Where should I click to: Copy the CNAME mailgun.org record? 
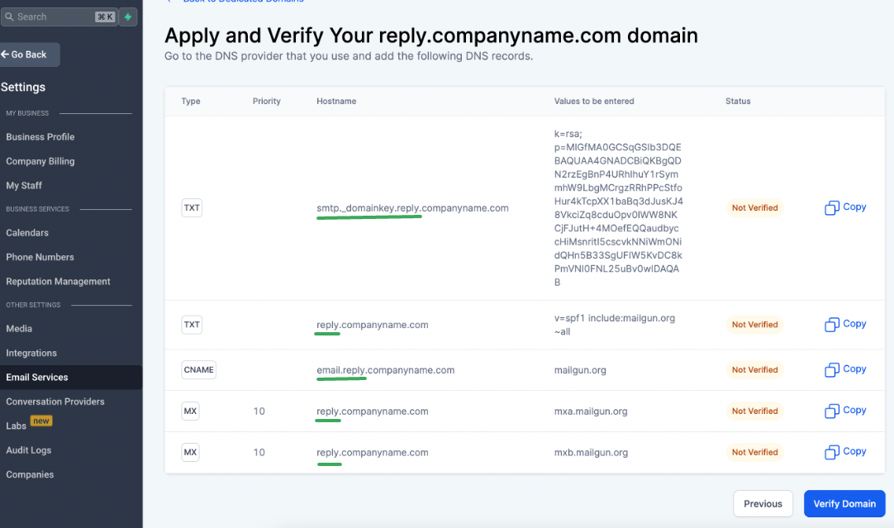point(845,369)
